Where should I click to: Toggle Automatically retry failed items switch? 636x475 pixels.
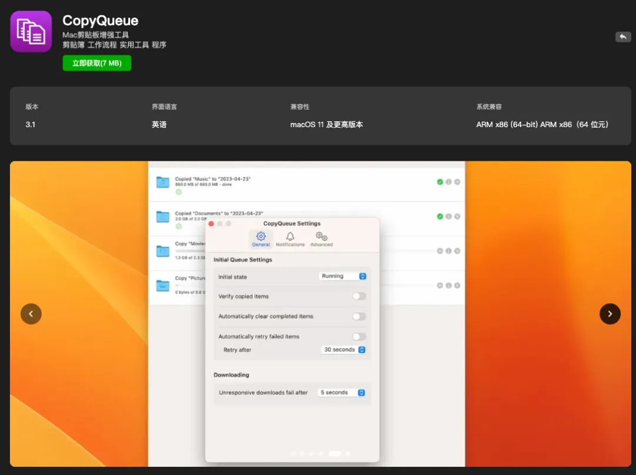359,337
